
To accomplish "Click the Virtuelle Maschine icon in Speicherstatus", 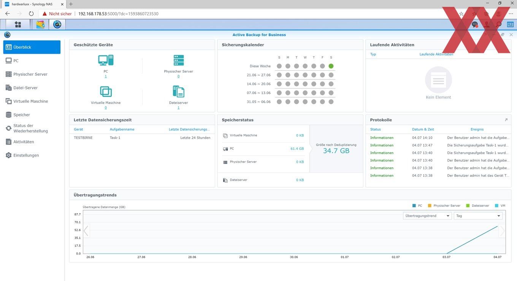I will (x=225, y=135).
